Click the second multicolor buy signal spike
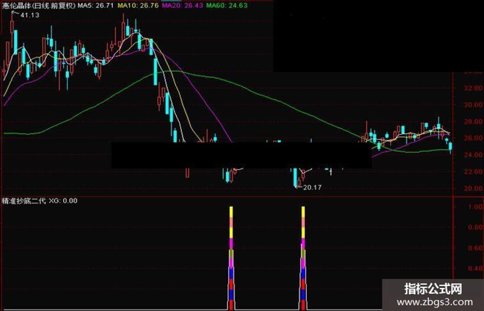Screen dimensions: 484x311 tap(303, 258)
